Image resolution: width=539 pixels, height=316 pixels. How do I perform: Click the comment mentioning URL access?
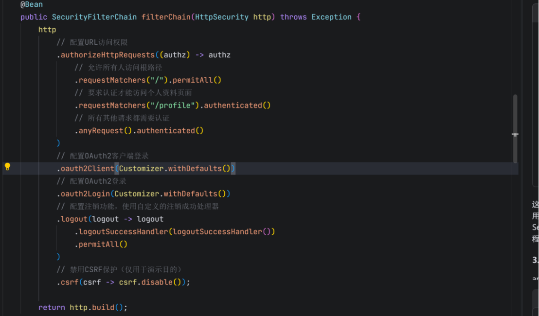point(92,43)
